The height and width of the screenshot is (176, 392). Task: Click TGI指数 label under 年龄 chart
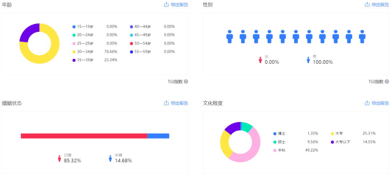click(175, 82)
